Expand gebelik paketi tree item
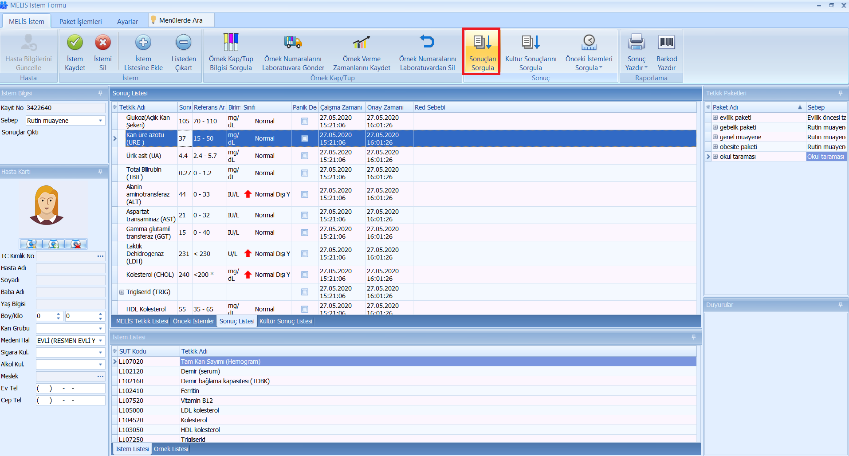 (x=715, y=127)
